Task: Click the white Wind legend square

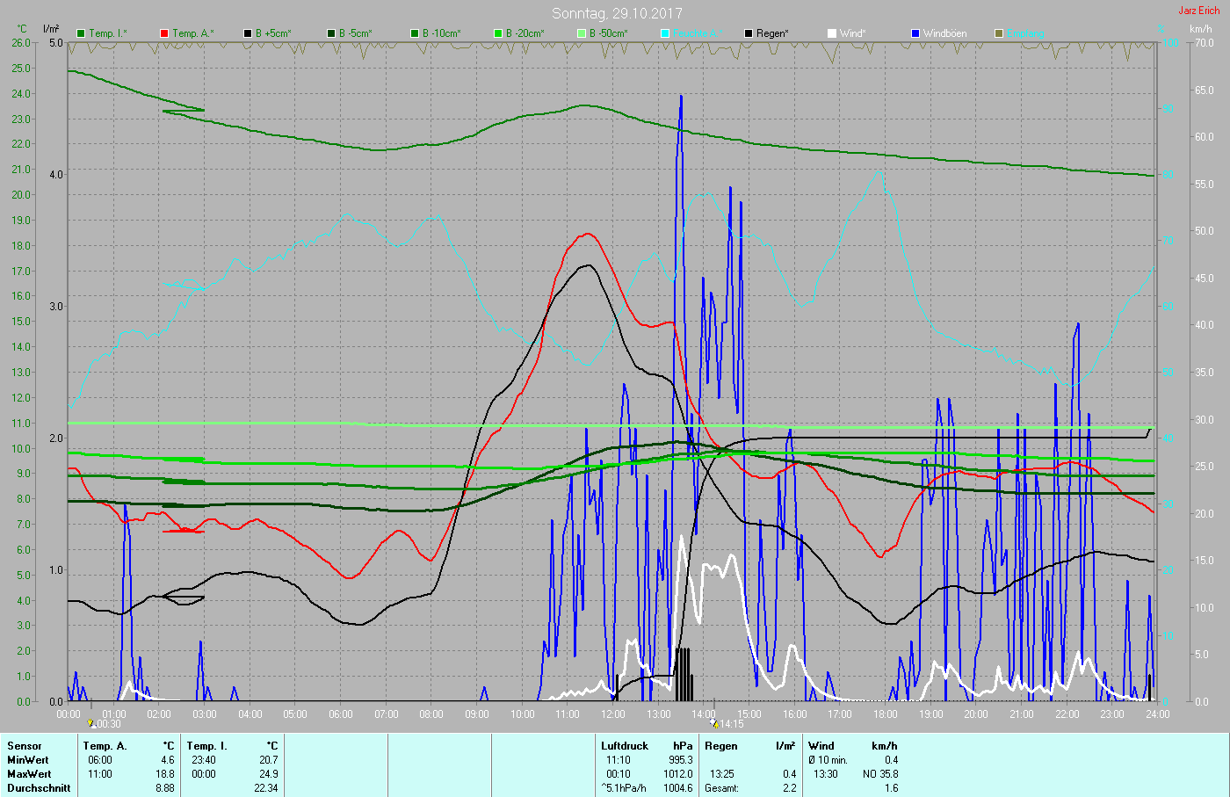Action: coord(832,33)
